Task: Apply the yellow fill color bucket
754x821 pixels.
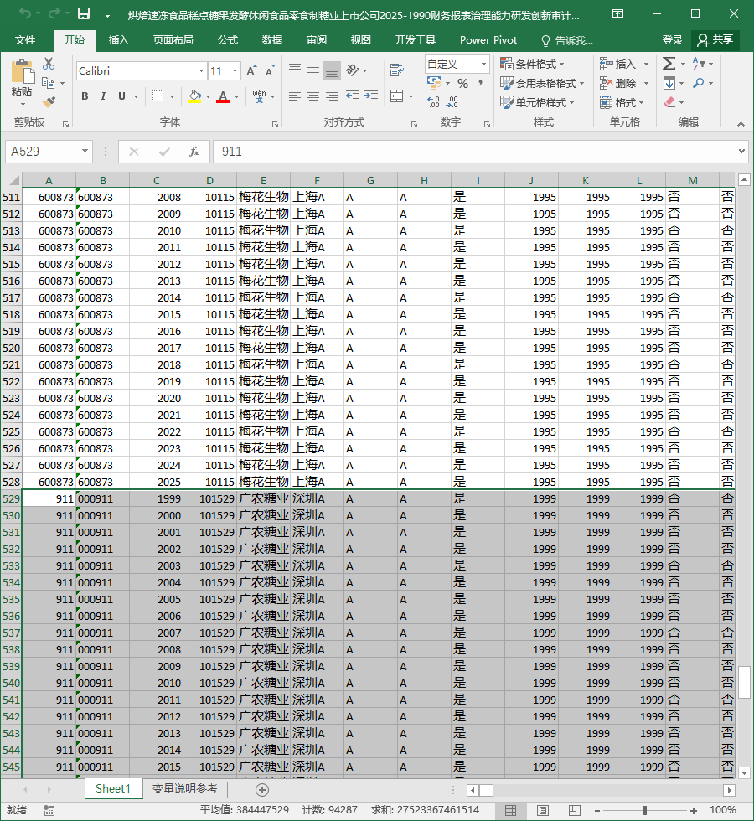Action: click(194, 96)
